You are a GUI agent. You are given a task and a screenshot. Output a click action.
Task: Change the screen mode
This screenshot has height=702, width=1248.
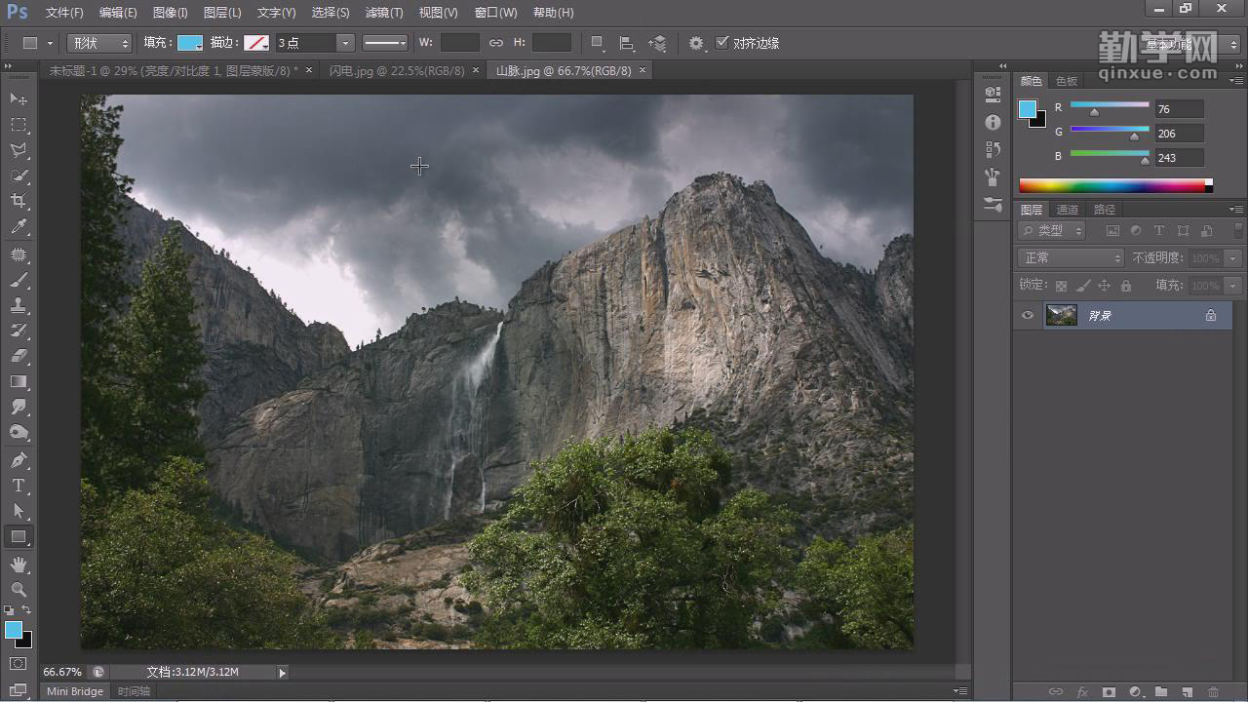(x=19, y=689)
